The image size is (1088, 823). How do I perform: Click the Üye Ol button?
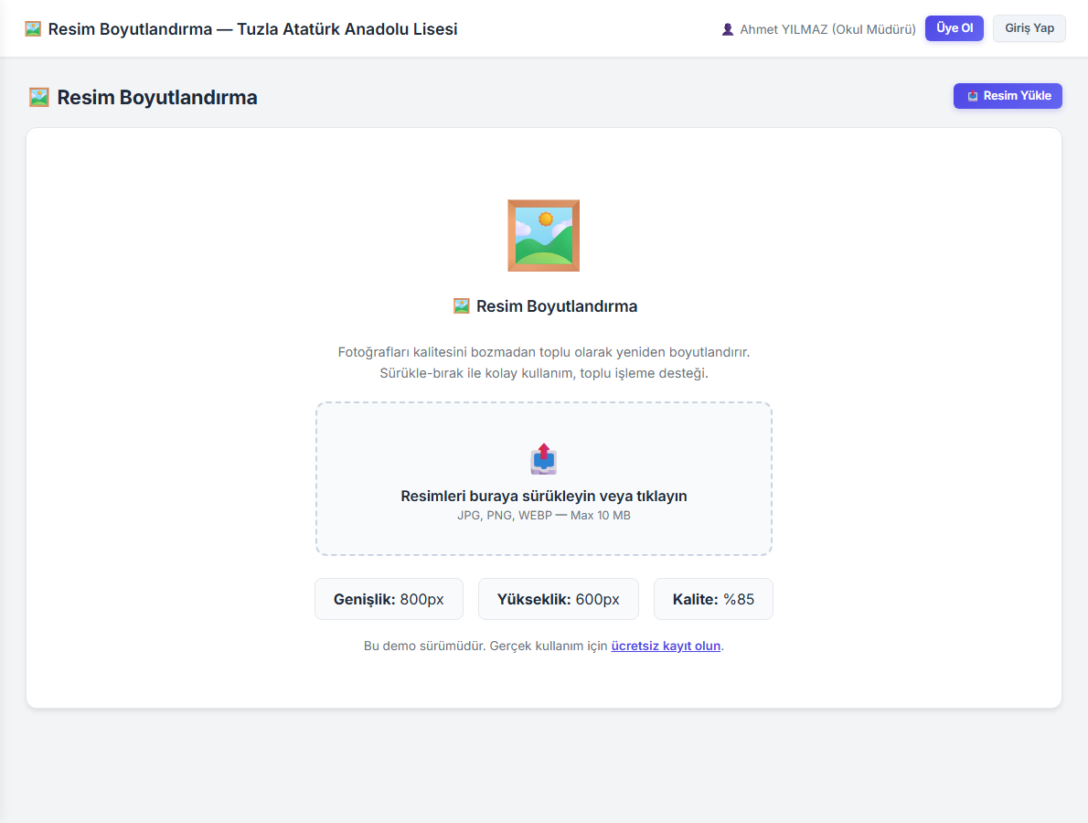tap(955, 28)
